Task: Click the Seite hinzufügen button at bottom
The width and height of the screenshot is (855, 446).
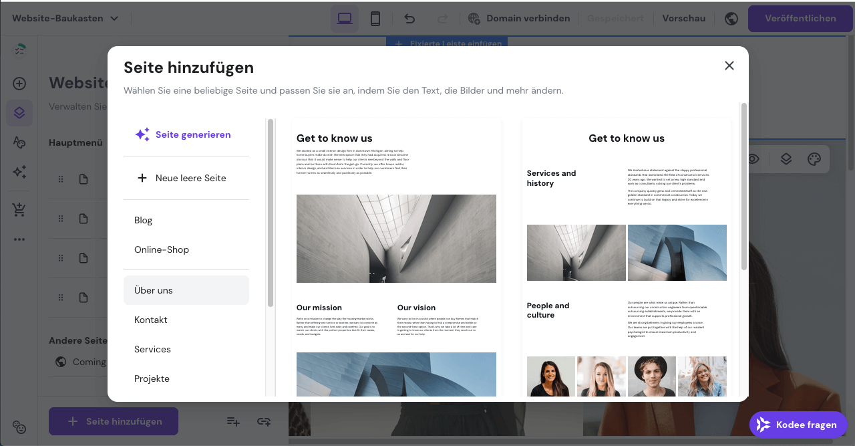Action: click(114, 421)
